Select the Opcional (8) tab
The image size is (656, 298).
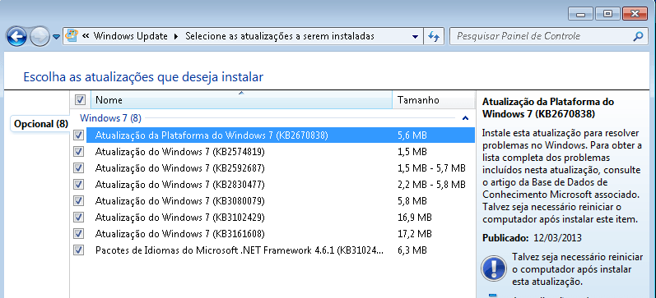(x=40, y=124)
